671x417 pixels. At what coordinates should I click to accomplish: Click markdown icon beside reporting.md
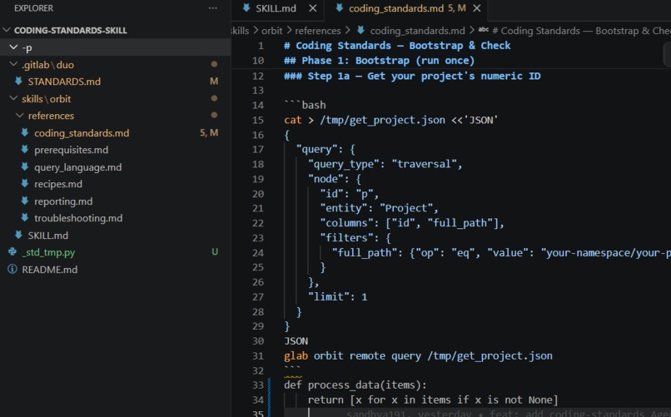tap(25, 201)
